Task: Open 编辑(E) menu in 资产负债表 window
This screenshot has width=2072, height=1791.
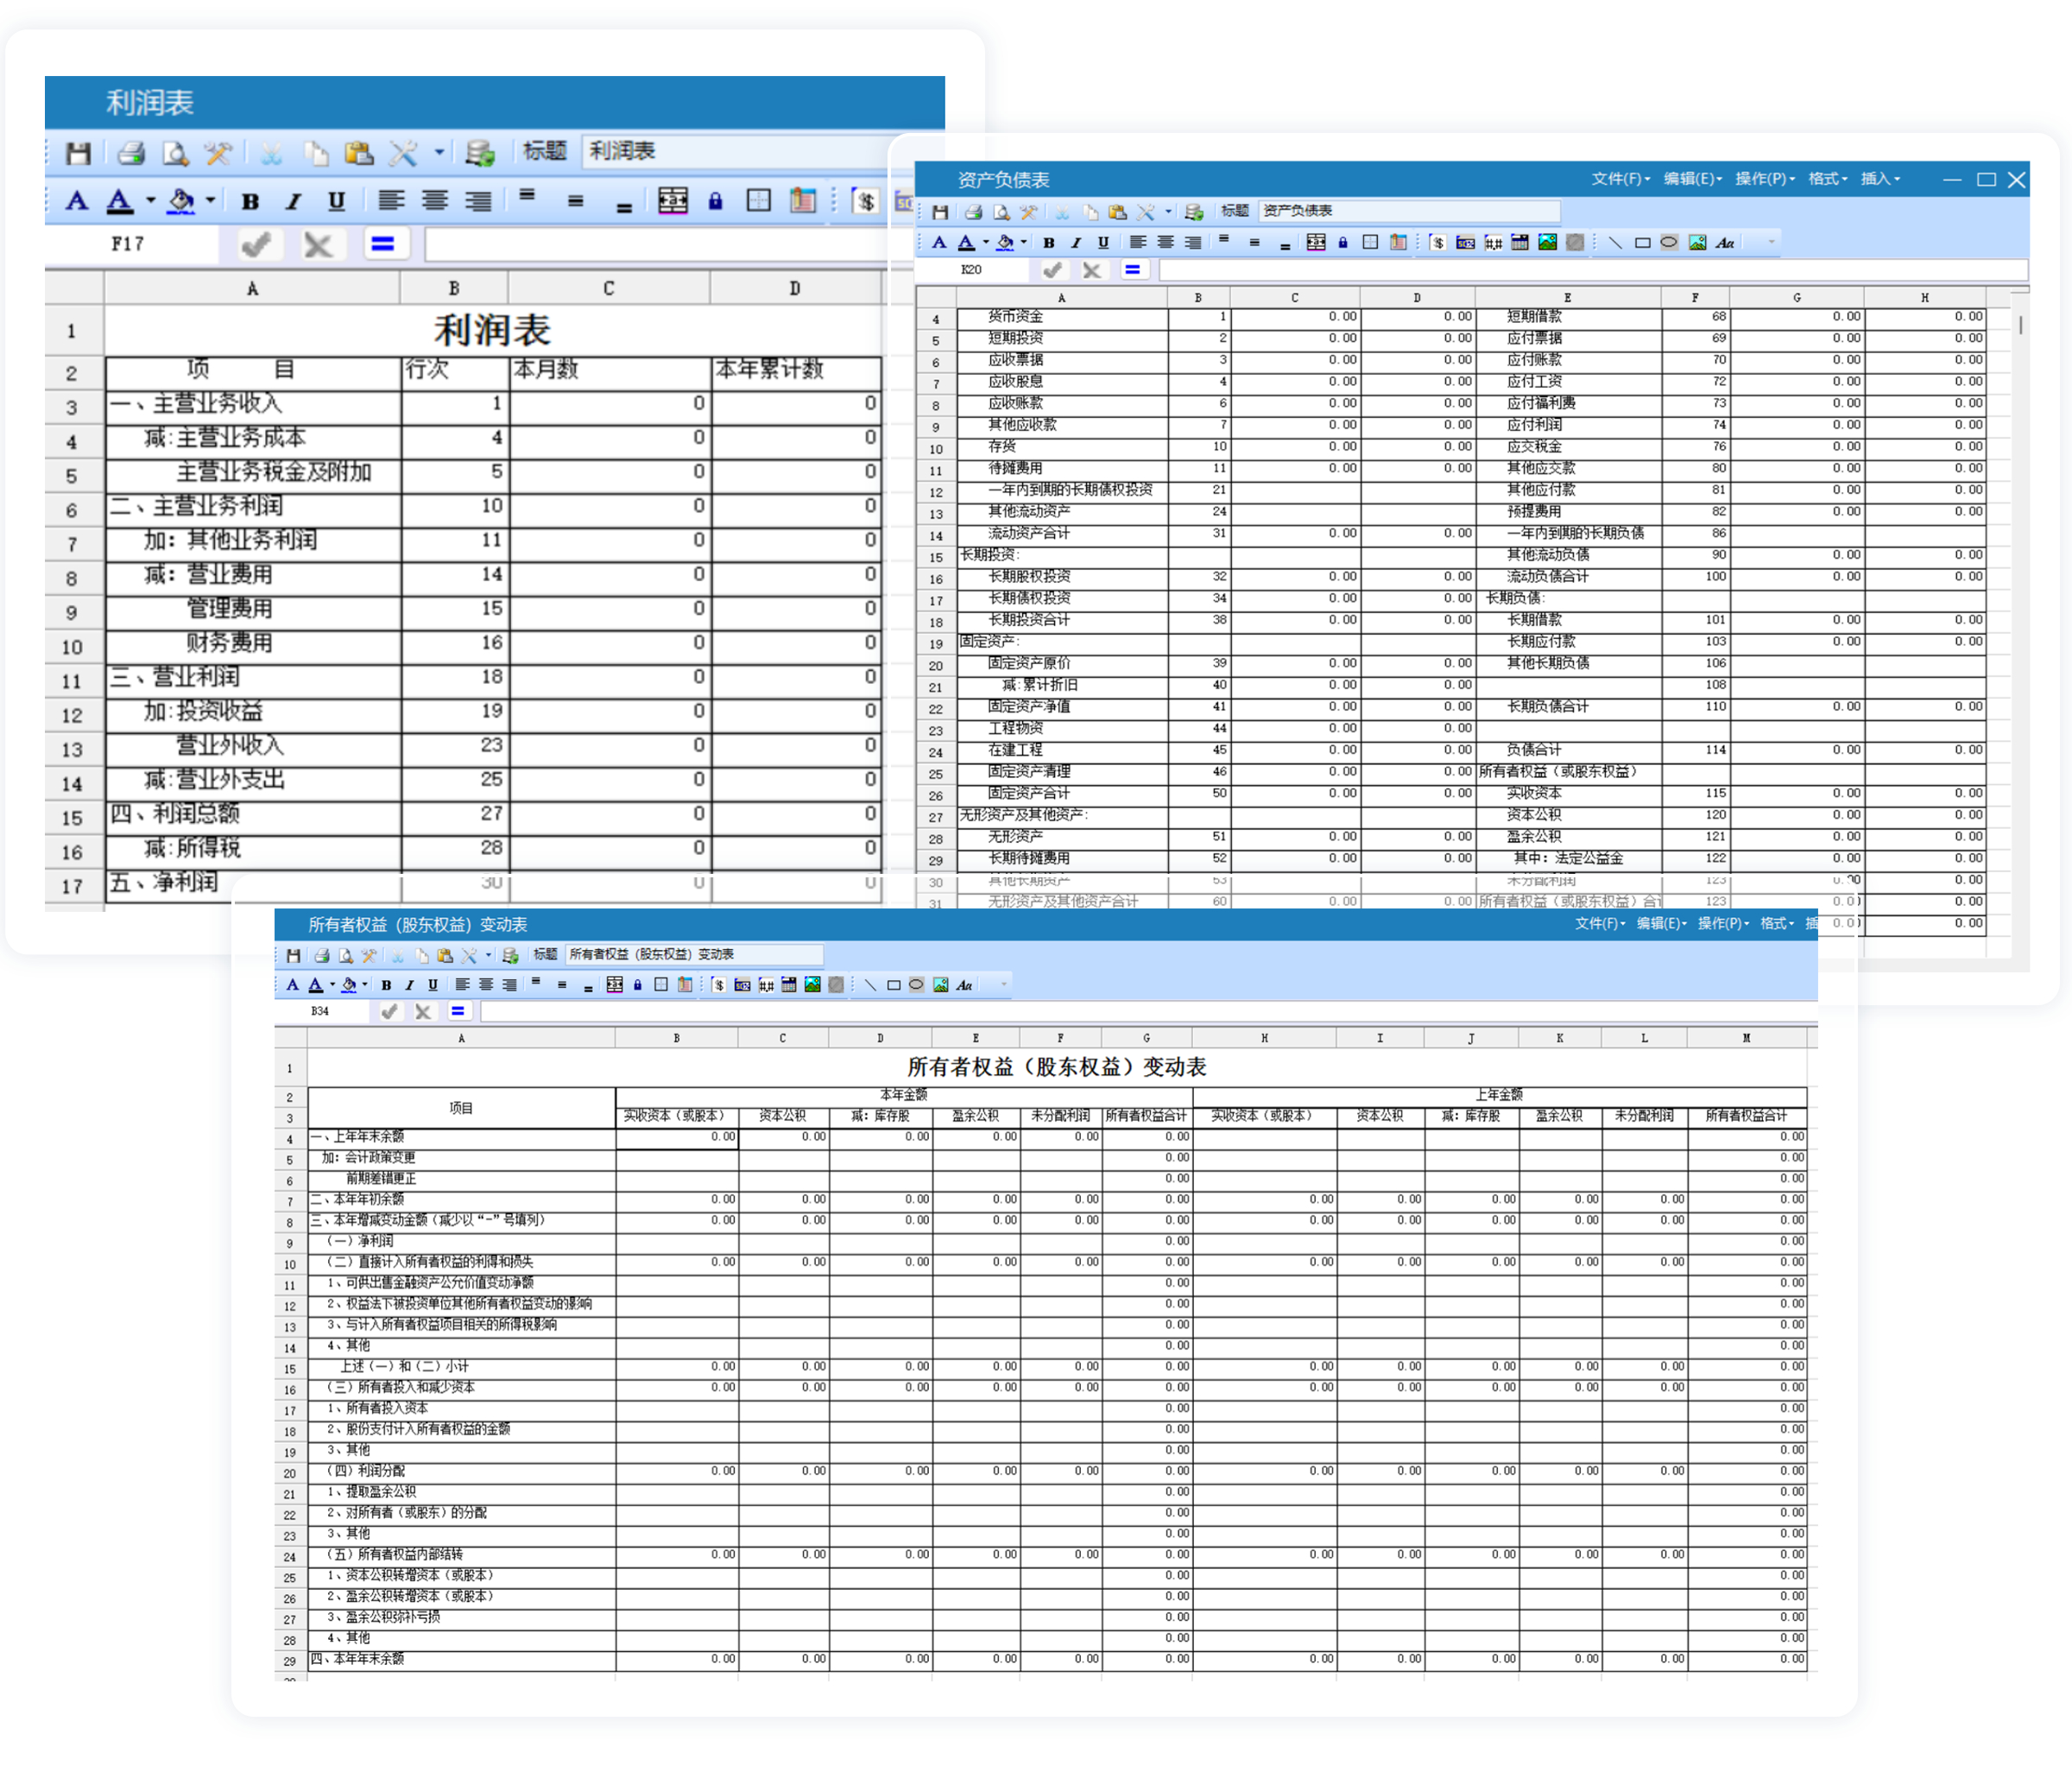Action: pos(1692,179)
